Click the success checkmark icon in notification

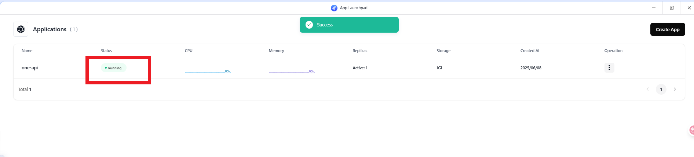click(x=309, y=25)
